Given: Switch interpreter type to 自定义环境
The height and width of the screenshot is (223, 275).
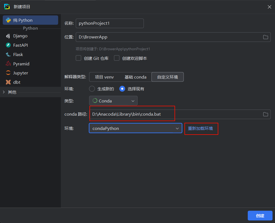Looking at the screenshot, I should [x=167, y=77].
